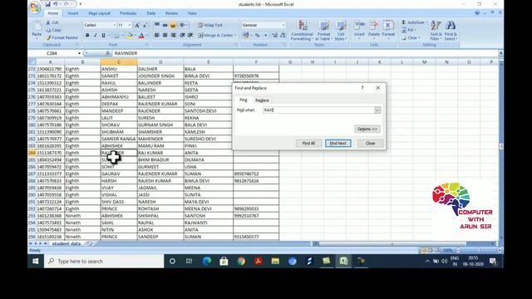Set Top Align vertical alignment

[157, 25]
